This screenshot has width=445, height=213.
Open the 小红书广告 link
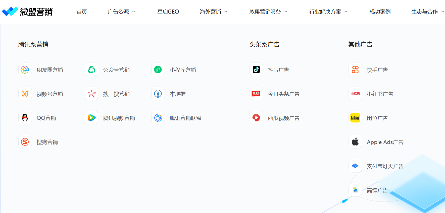(x=380, y=94)
